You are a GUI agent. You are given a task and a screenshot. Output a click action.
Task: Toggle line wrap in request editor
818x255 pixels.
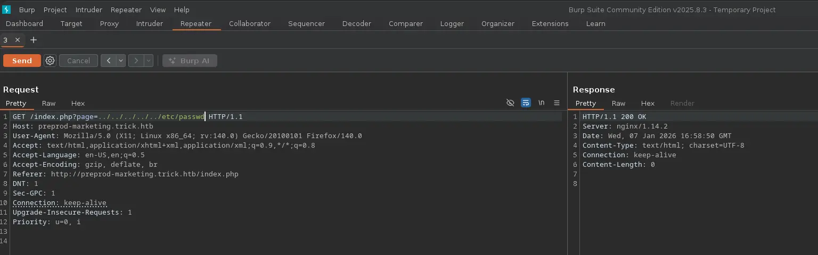526,103
